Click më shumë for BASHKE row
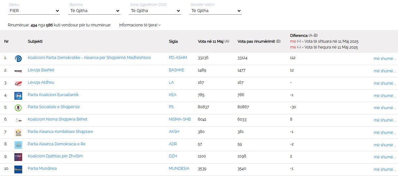Screen dimensions: 398x176 click(385, 71)
